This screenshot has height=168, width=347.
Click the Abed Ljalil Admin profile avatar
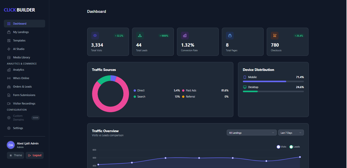pos(11,145)
